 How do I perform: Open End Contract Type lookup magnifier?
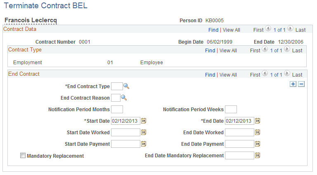click(126, 86)
